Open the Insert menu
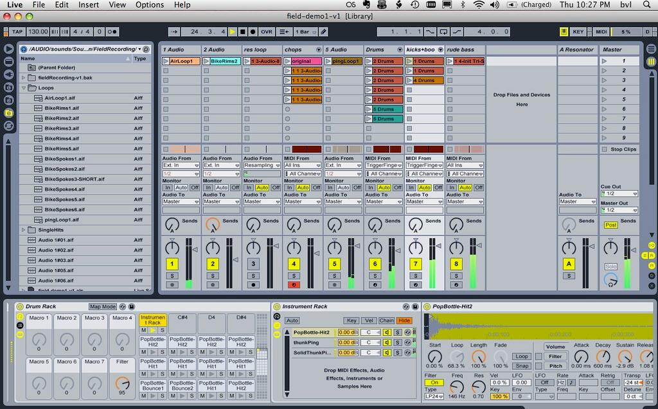 (x=89, y=4)
